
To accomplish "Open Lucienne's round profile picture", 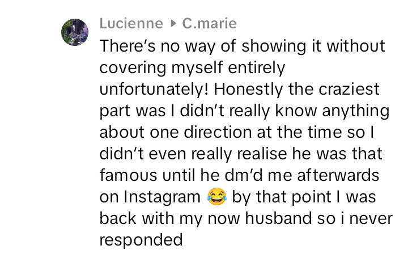I will click(x=75, y=32).
